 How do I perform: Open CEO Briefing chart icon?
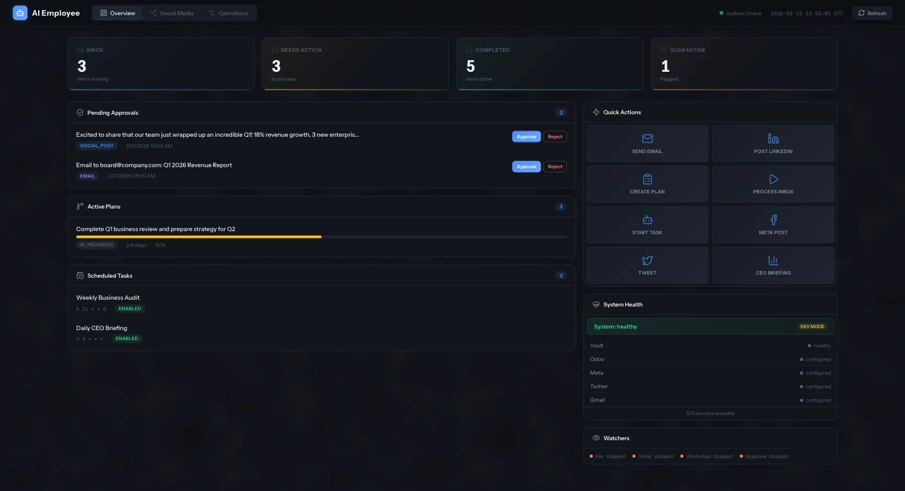[x=773, y=260]
